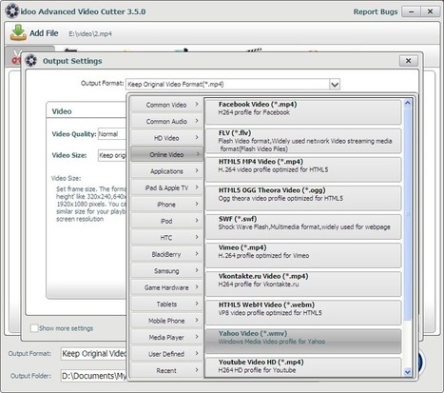This screenshot has height=393, width=444.
Task: Enable the Show more settings checkbox
Action: coord(34,328)
